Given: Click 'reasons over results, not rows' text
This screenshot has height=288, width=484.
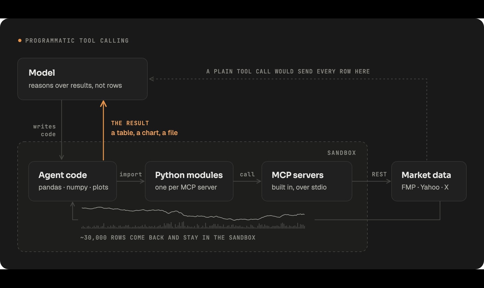Looking at the screenshot, I should point(75,86).
